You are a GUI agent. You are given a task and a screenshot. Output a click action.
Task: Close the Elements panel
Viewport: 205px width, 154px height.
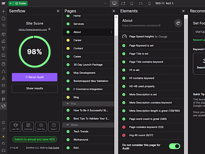(x=183, y=11)
